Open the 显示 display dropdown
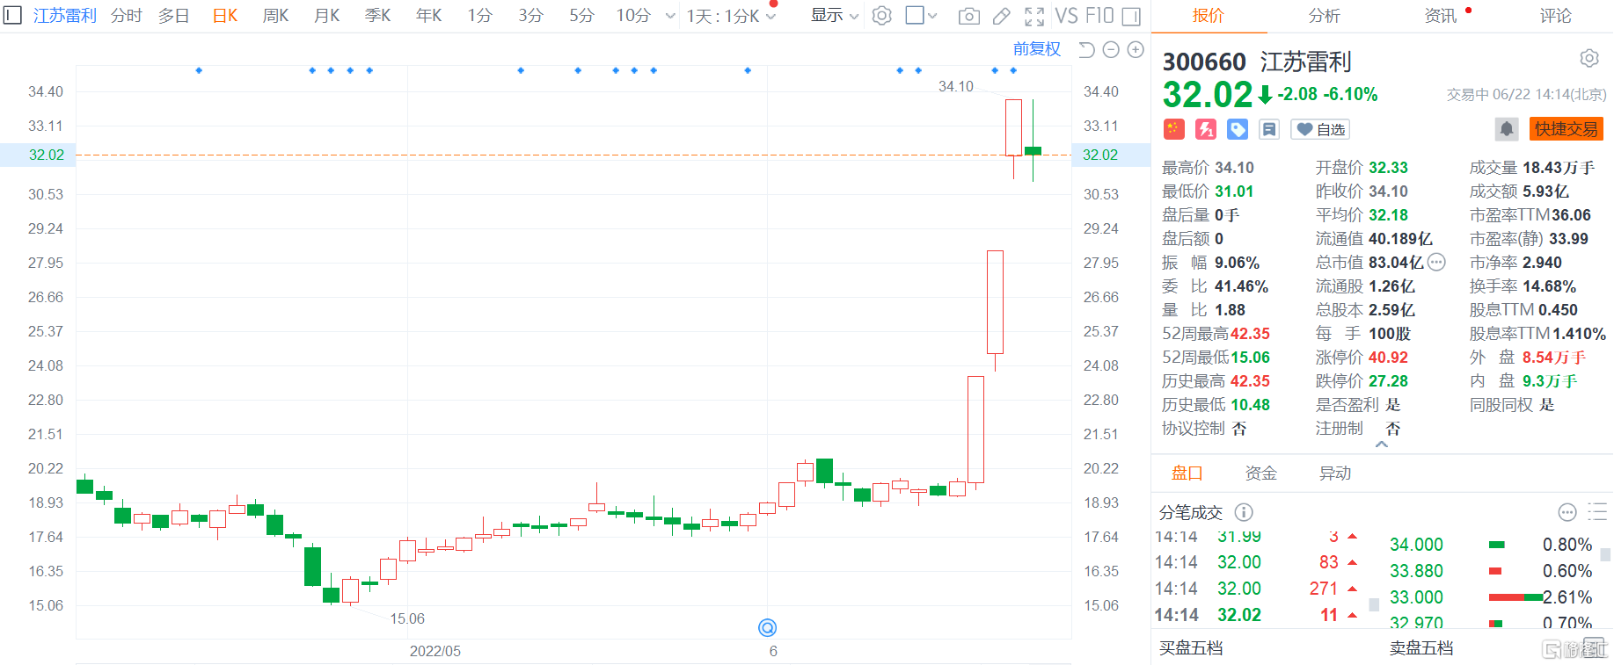The height and width of the screenshot is (665, 1614). (x=835, y=16)
